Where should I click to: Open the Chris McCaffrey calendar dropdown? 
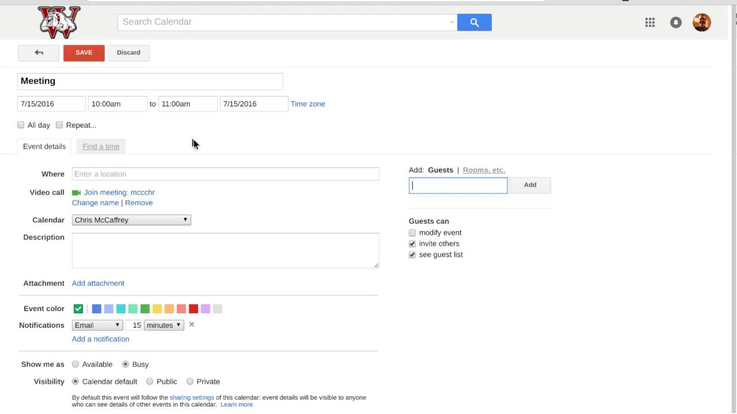tap(131, 220)
